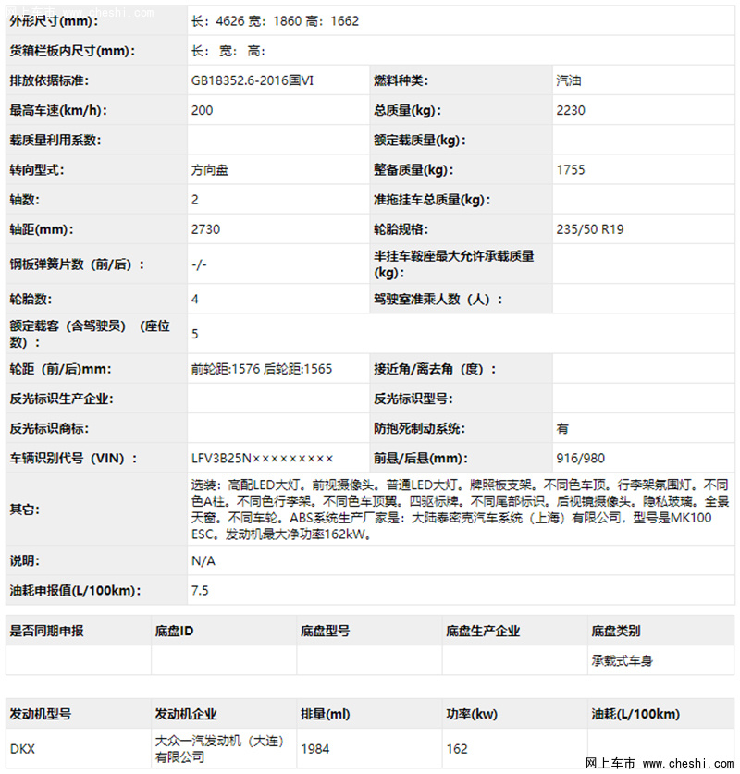Click the 额定载质量(kg) label

click(420, 141)
